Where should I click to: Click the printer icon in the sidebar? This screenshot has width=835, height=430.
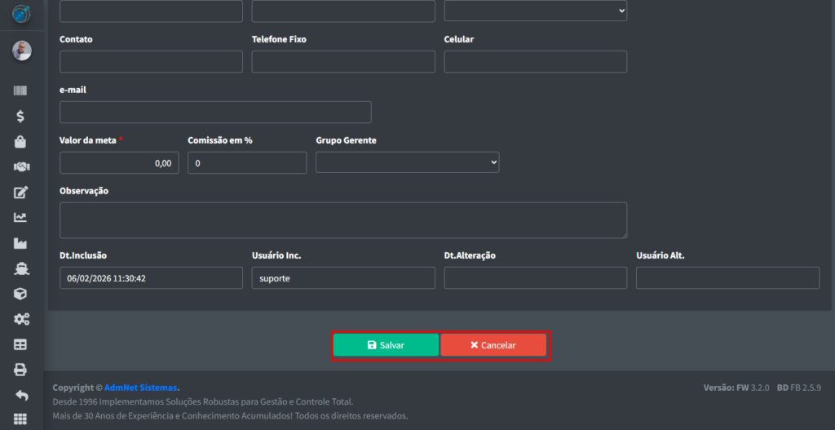(x=20, y=370)
